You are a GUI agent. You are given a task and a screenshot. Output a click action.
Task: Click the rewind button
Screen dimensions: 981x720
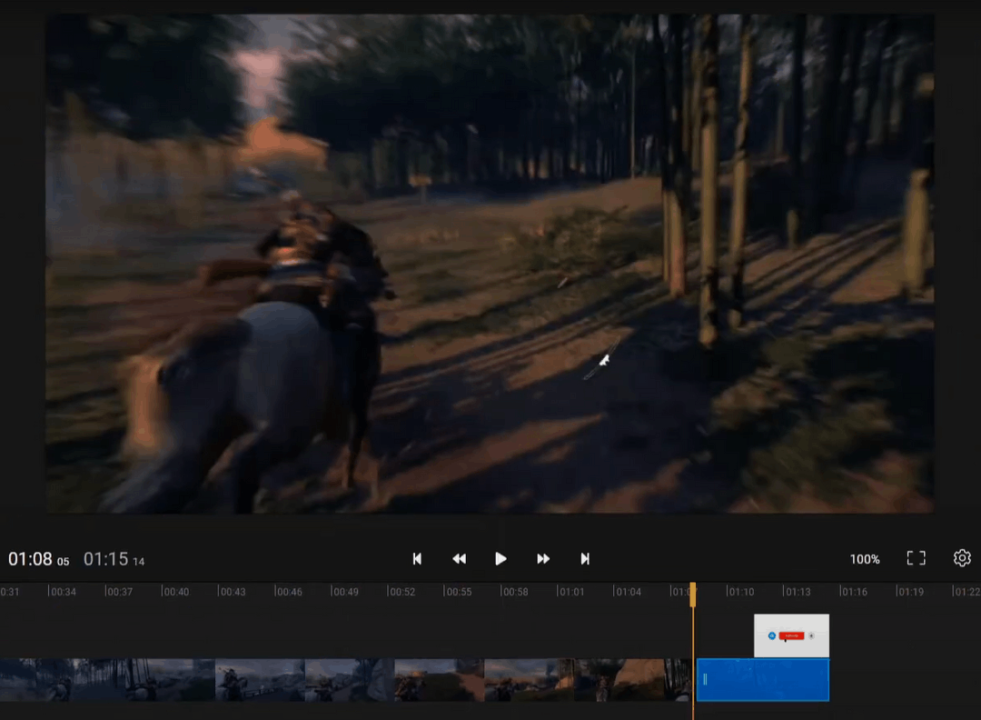point(460,558)
